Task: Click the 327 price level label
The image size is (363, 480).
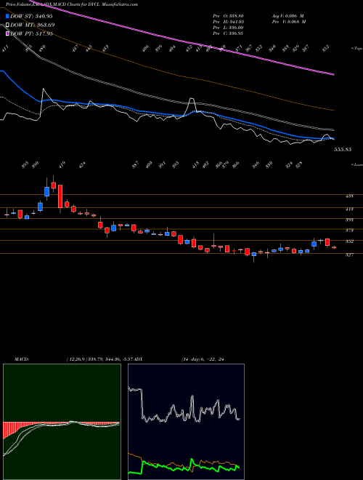Action: pos(349,255)
